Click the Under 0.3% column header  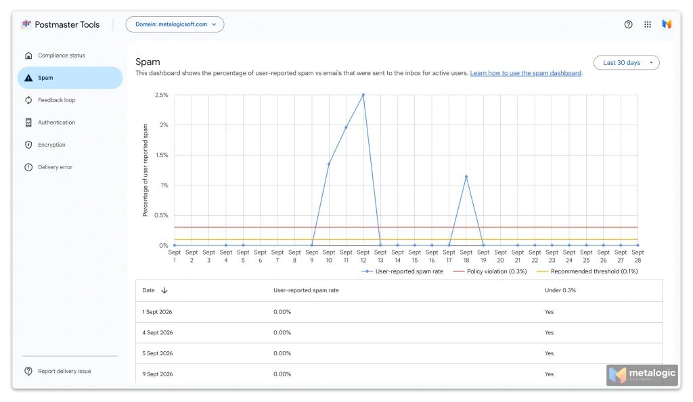click(x=560, y=290)
